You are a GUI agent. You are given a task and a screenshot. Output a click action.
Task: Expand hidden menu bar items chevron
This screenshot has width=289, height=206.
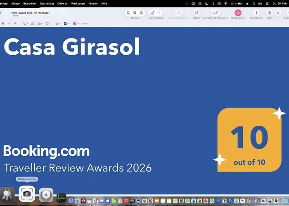(187, 3)
